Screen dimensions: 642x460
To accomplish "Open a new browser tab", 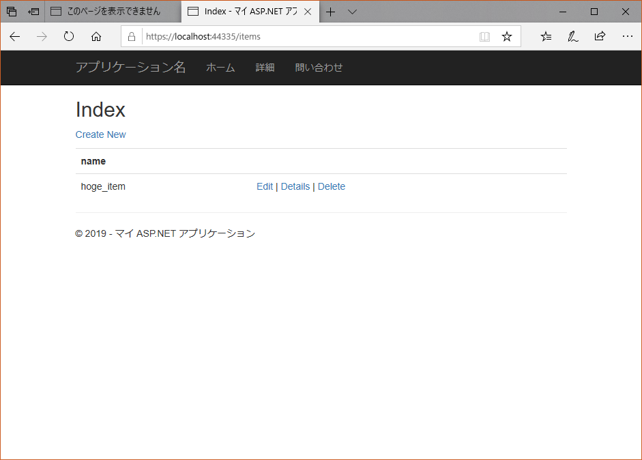I will pyautogui.click(x=331, y=12).
